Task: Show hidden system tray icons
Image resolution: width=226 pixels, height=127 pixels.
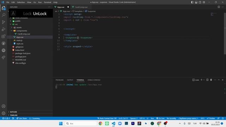Action: coord(180,123)
